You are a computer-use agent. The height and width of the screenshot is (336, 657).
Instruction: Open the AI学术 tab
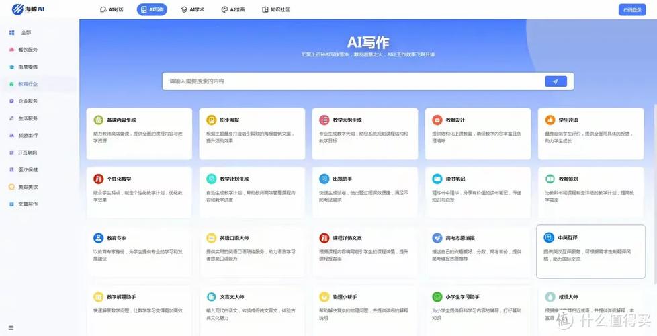(x=193, y=9)
